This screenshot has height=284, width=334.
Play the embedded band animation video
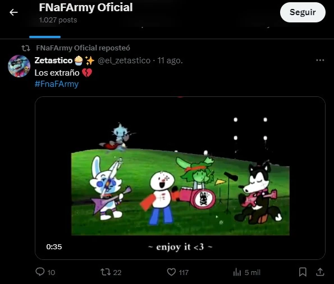click(180, 178)
